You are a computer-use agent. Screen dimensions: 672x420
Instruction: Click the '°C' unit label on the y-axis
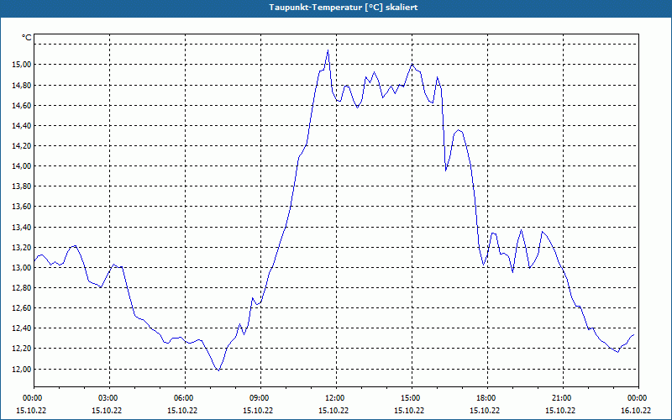pos(27,38)
